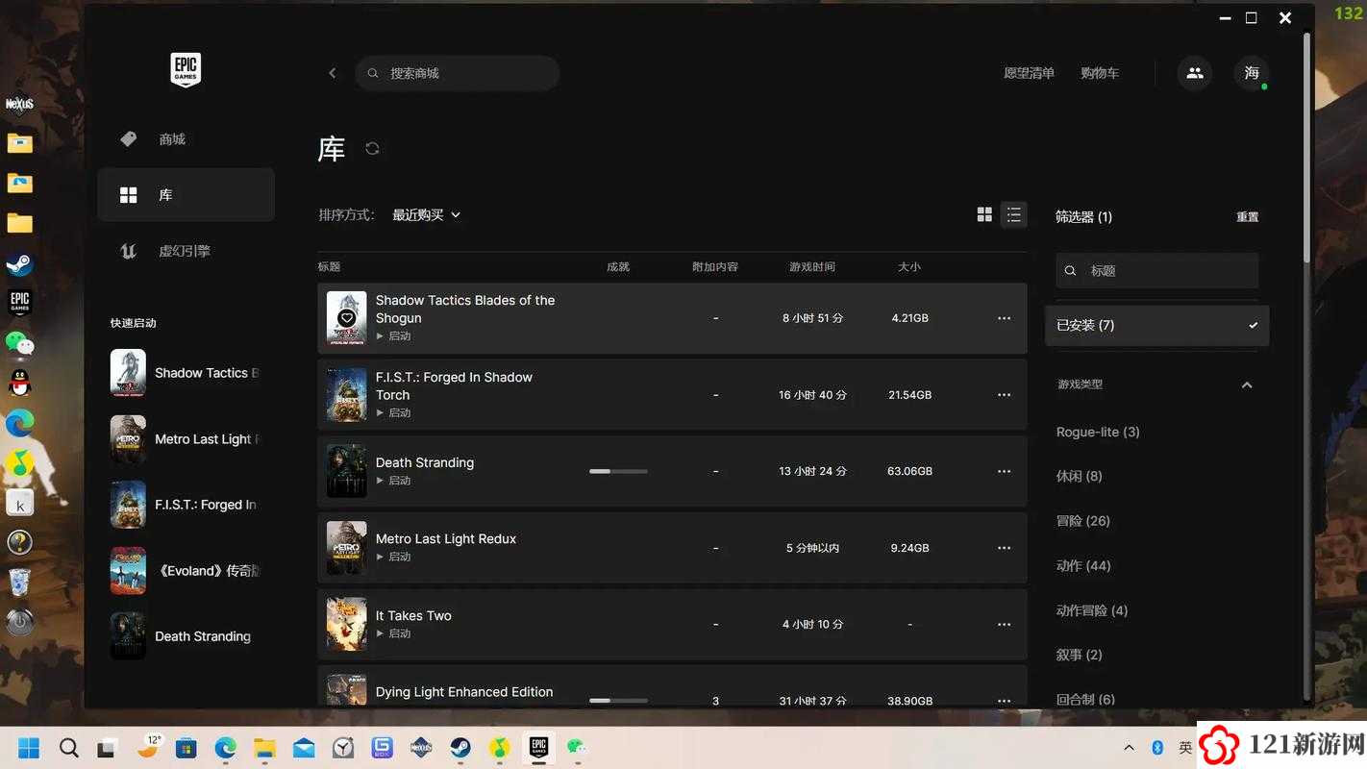Open more options for It Takes Two

pos(1004,625)
